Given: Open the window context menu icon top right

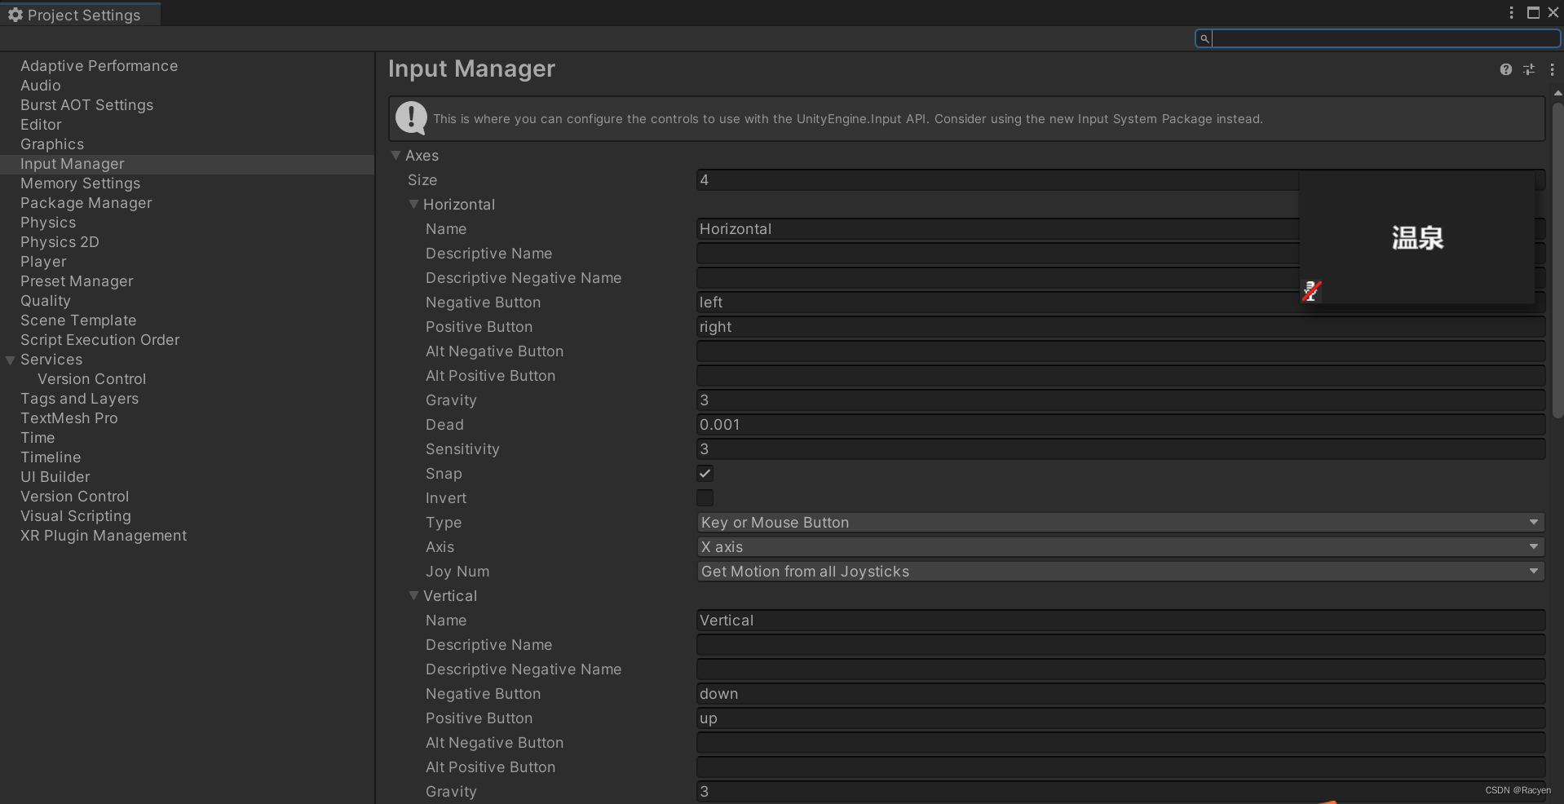Looking at the screenshot, I should point(1511,12).
